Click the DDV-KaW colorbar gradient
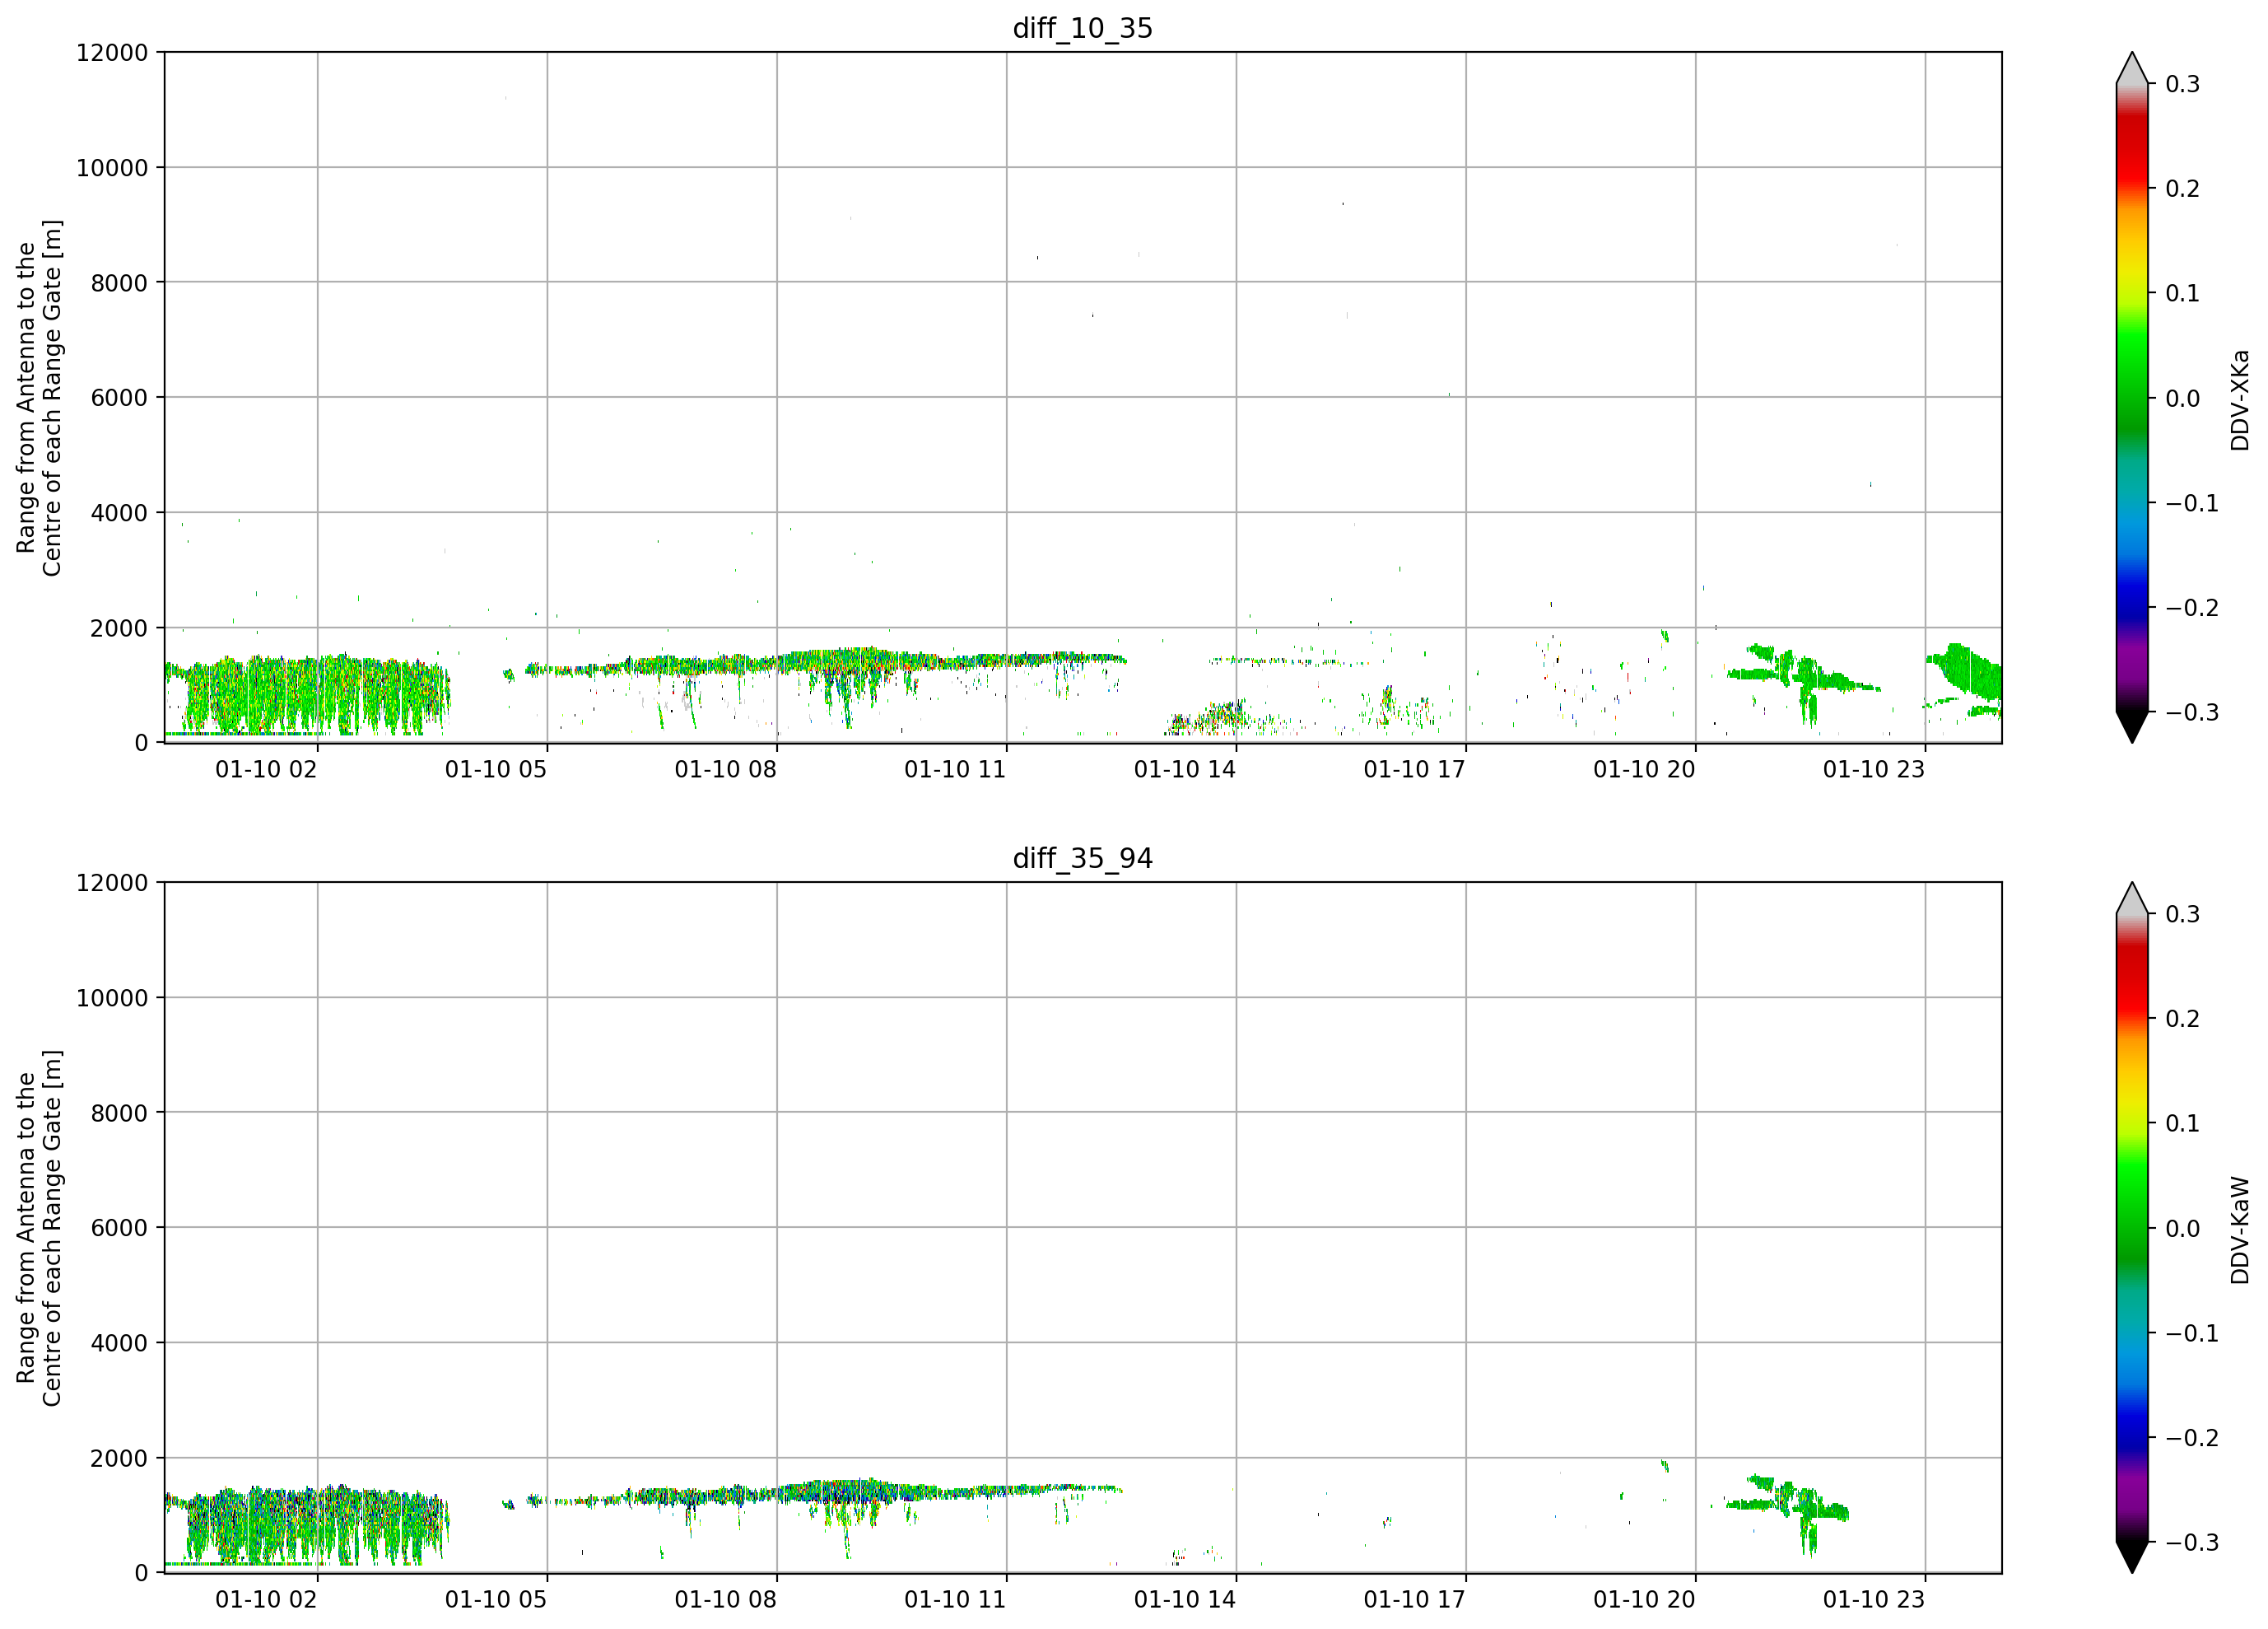 [x=2131, y=1228]
